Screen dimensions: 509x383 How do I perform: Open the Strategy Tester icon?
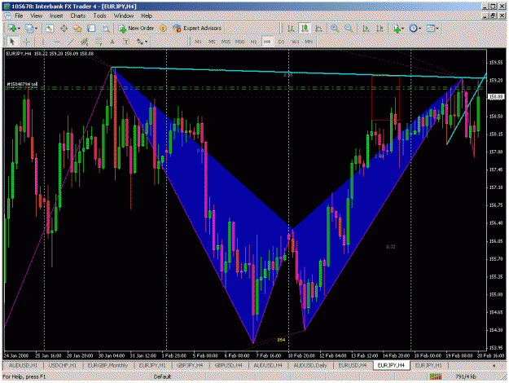(x=106, y=29)
